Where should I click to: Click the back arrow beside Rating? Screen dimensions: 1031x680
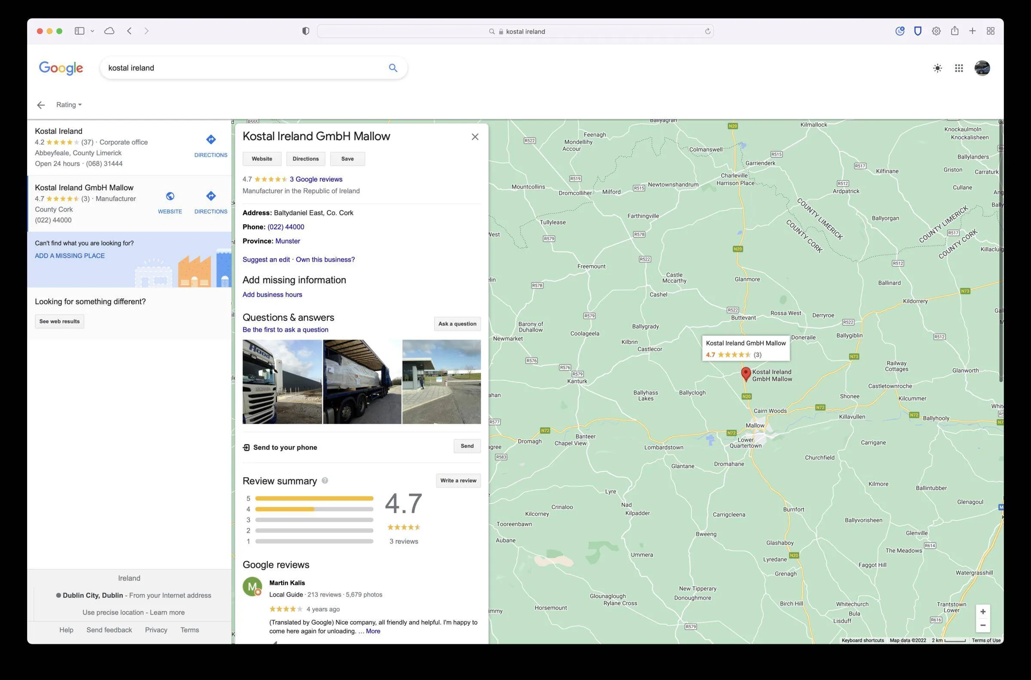[x=41, y=105]
